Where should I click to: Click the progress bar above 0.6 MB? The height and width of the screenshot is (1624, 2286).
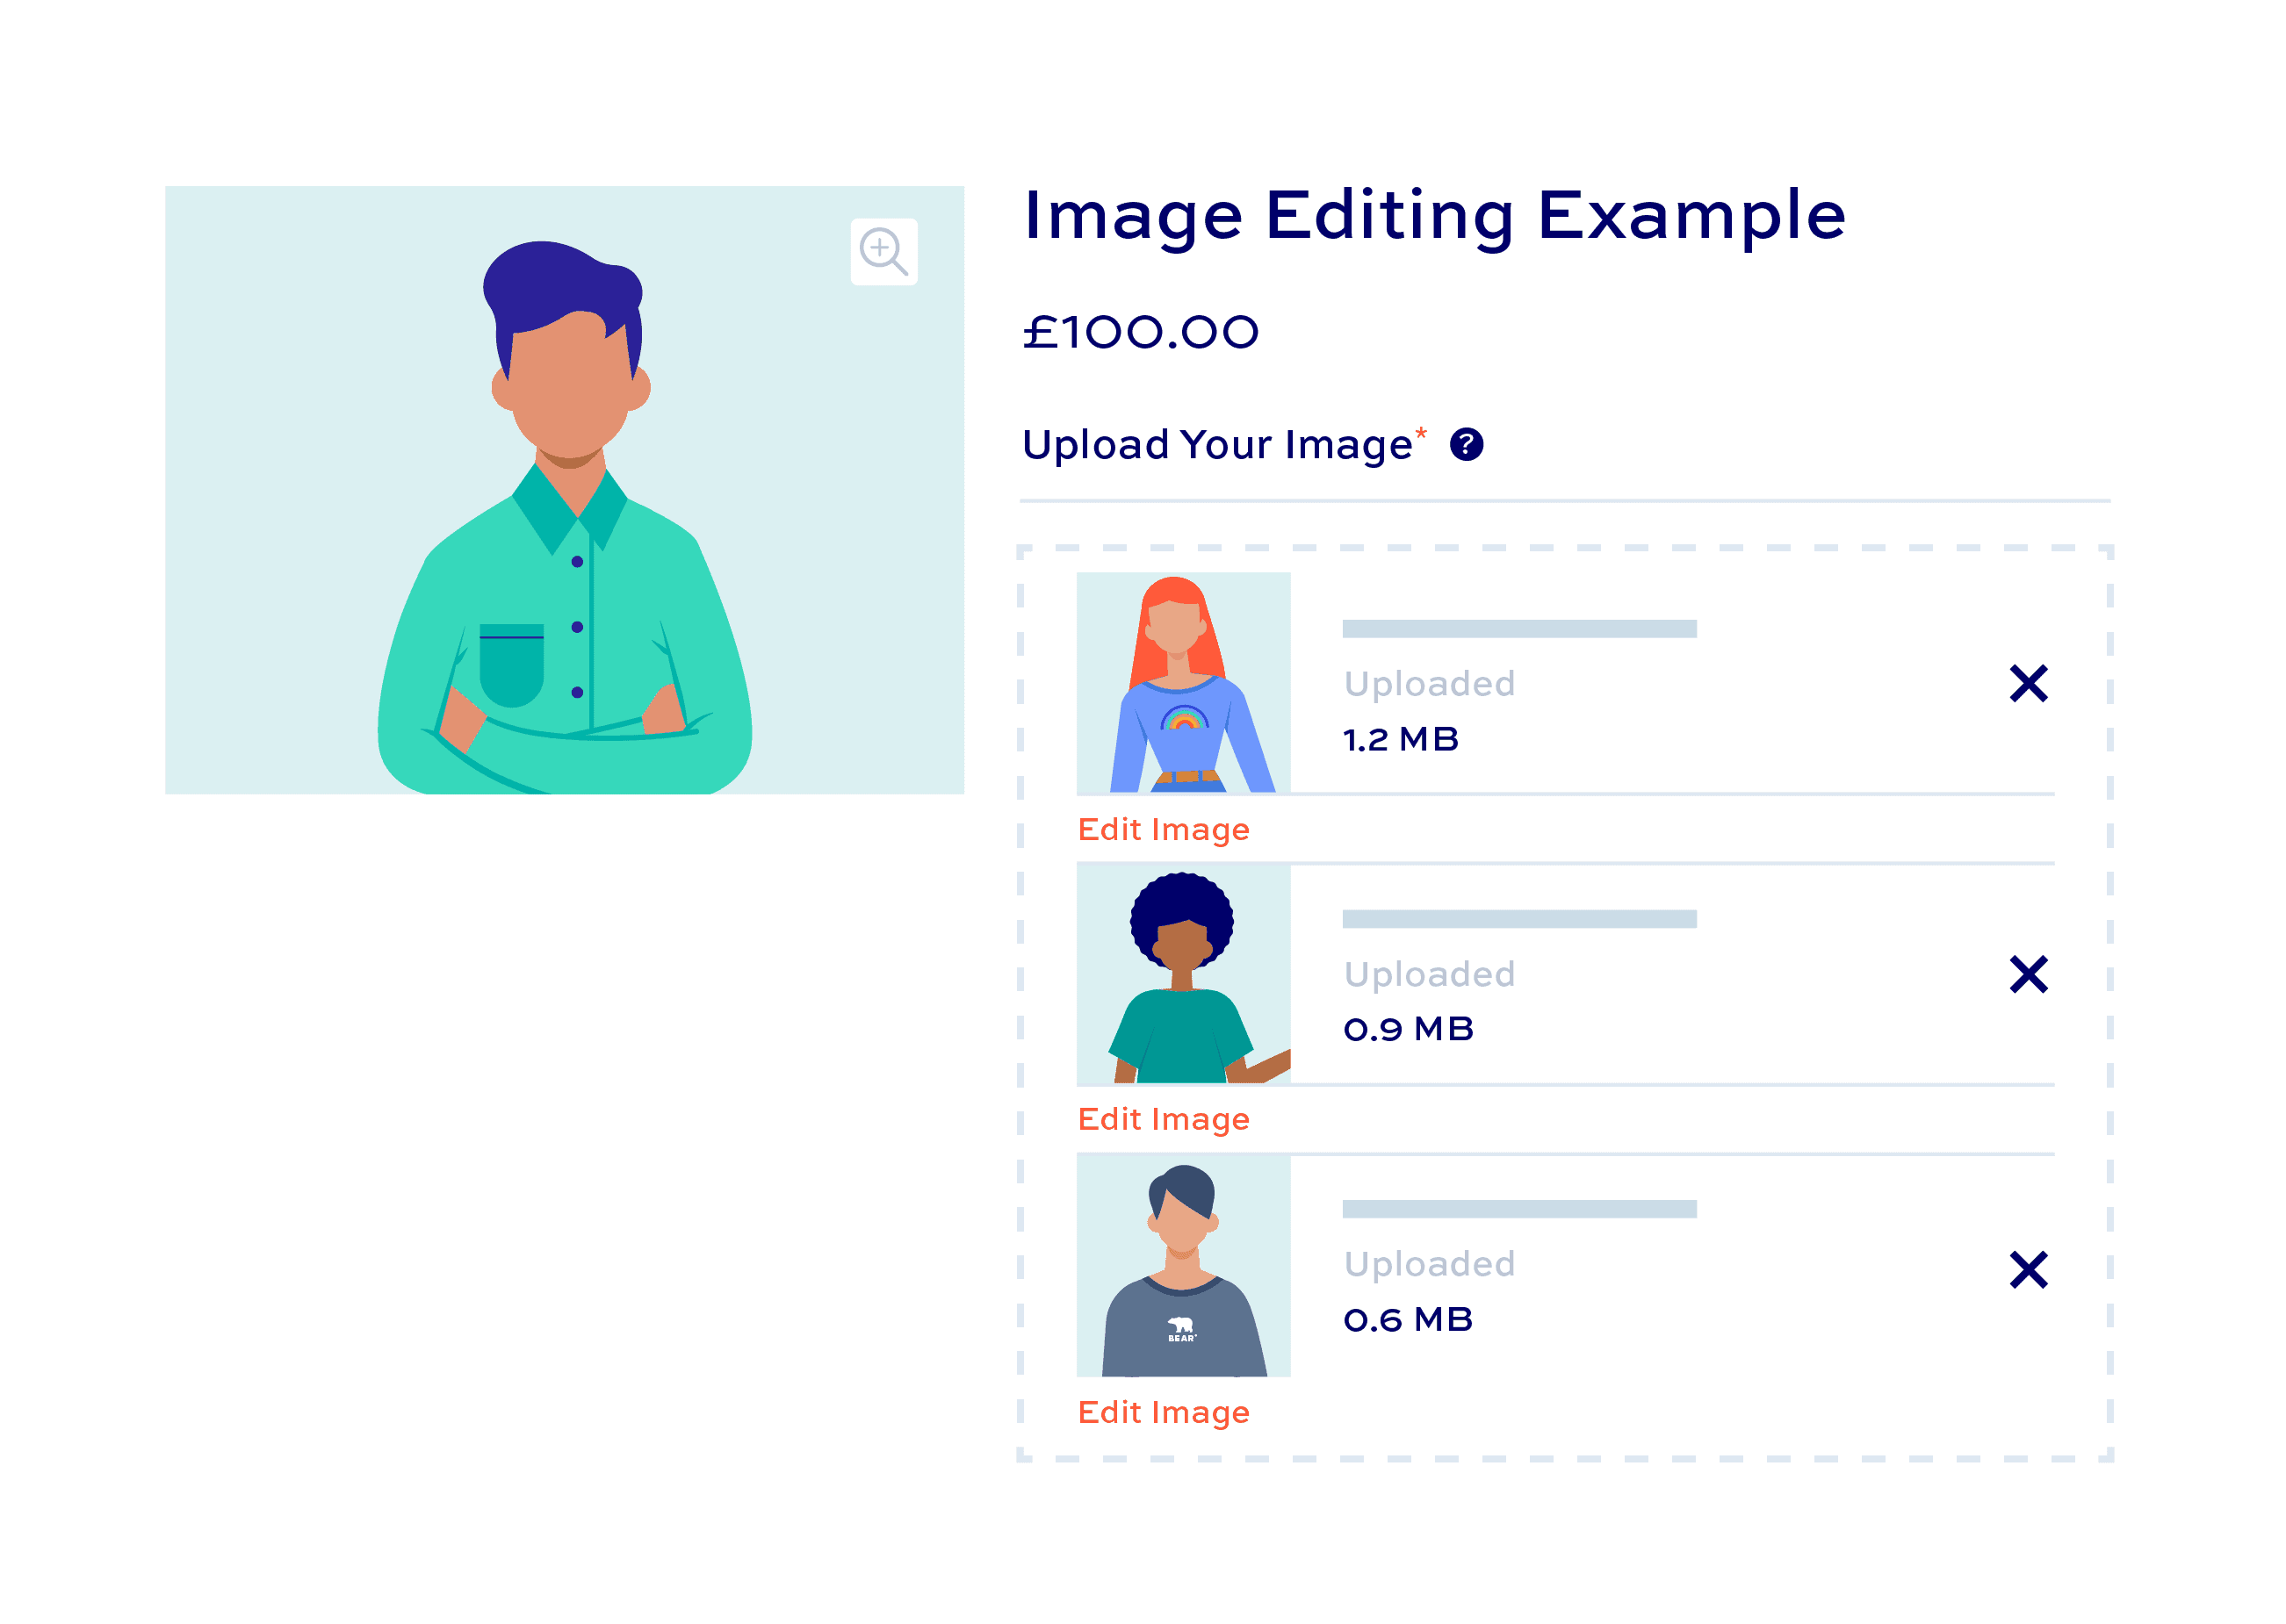point(1518,1209)
